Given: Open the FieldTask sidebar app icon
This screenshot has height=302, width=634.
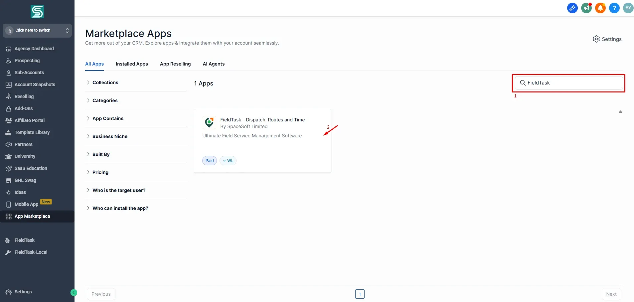Looking at the screenshot, I should (8, 240).
